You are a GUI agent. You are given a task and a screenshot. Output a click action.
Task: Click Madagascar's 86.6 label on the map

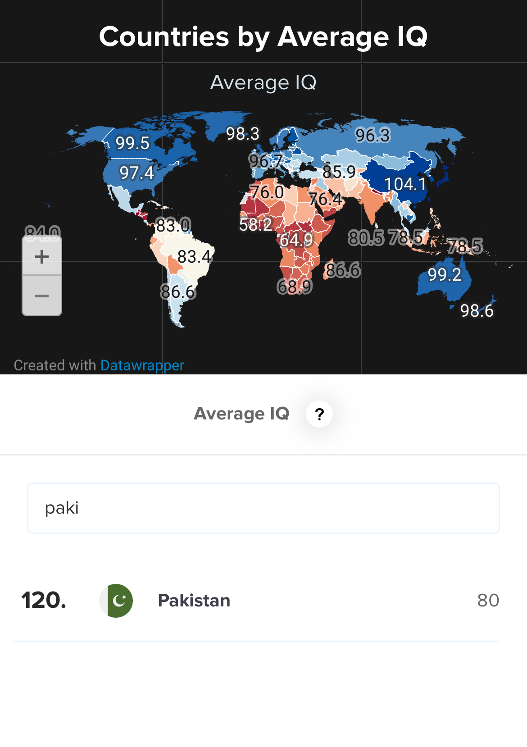[343, 270]
